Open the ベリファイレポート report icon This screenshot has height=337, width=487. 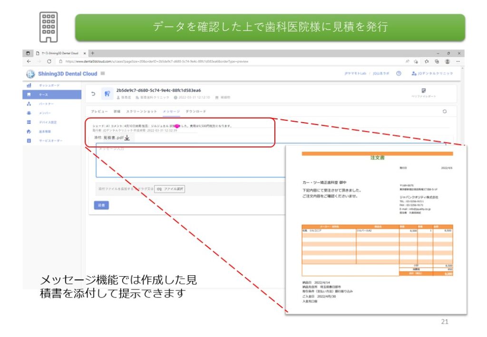[x=423, y=93]
